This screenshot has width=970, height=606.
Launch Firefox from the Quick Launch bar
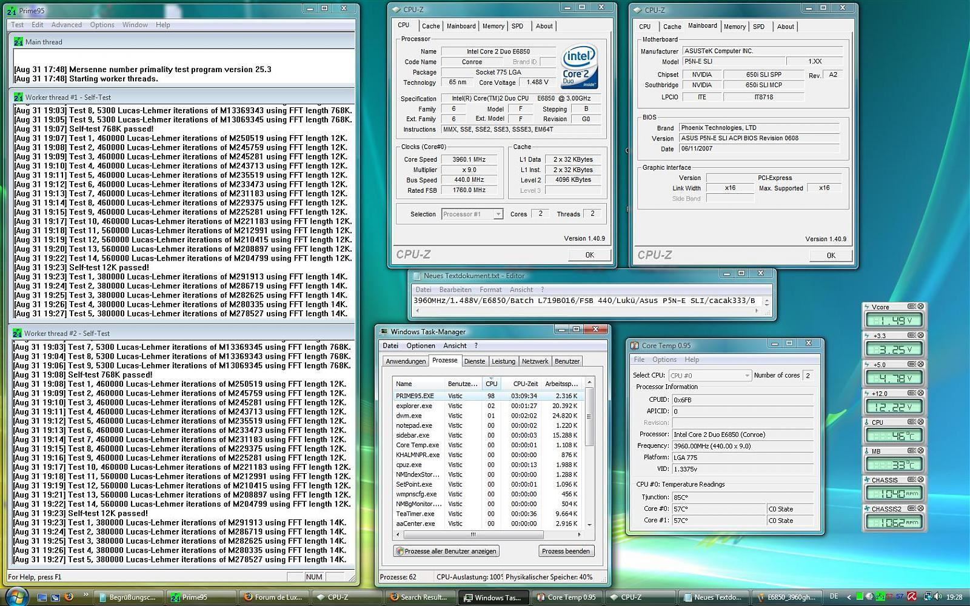[69, 597]
